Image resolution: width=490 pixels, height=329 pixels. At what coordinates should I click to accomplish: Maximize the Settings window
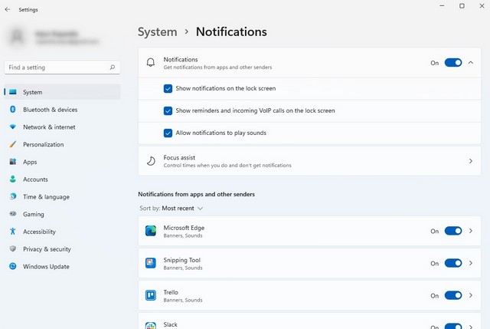click(462, 5)
